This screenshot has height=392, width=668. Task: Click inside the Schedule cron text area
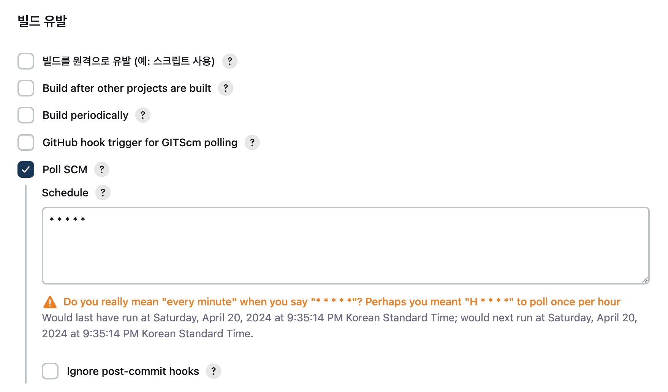pos(345,245)
